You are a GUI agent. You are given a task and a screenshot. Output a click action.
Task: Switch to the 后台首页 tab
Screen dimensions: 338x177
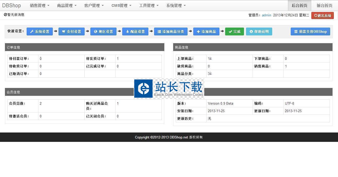point(299,5)
